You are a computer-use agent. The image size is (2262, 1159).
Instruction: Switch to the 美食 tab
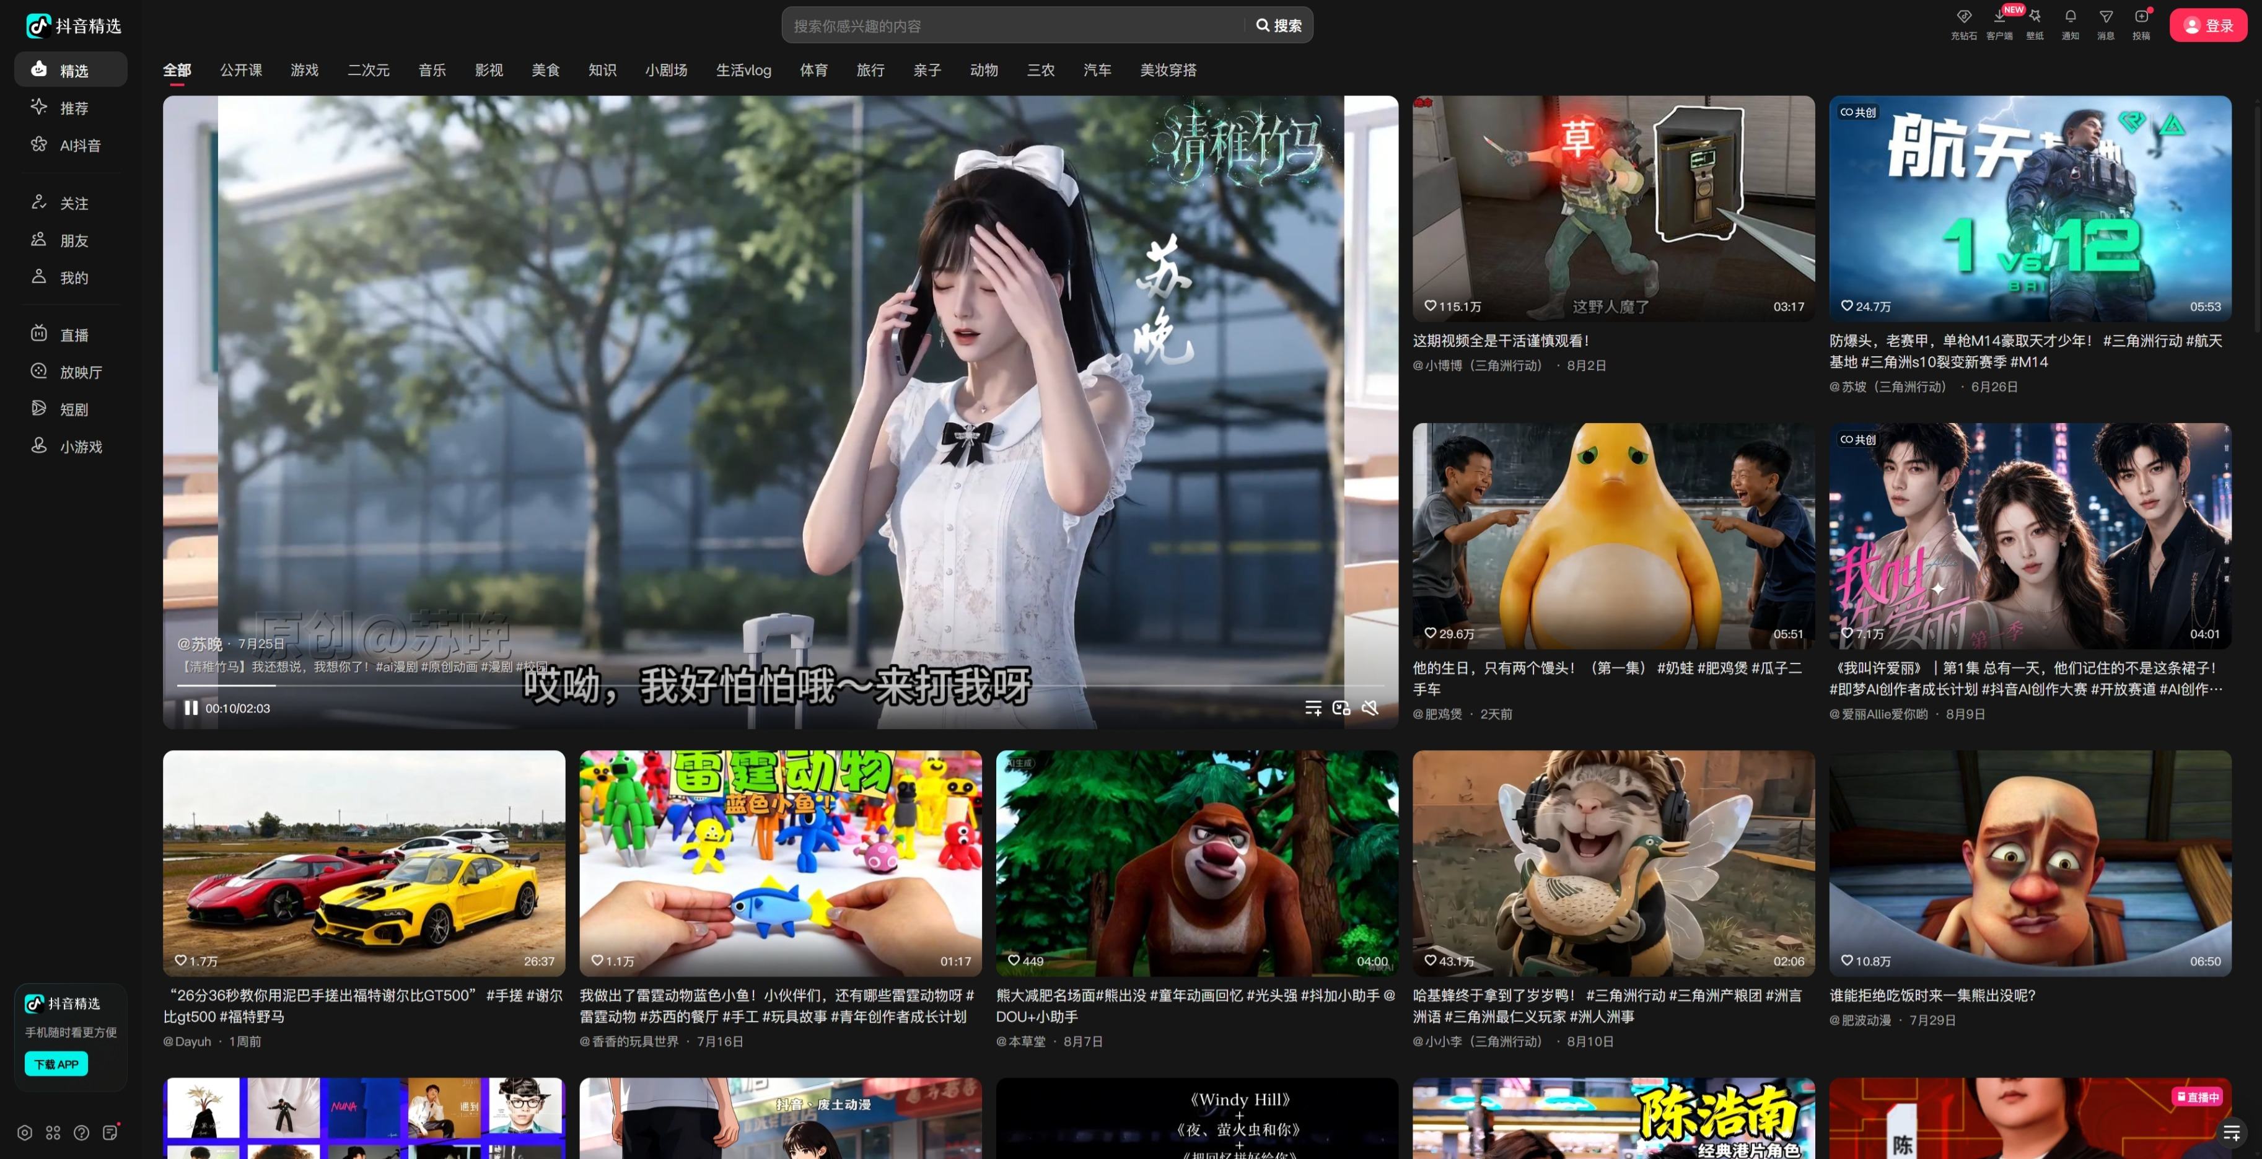coord(545,70)
